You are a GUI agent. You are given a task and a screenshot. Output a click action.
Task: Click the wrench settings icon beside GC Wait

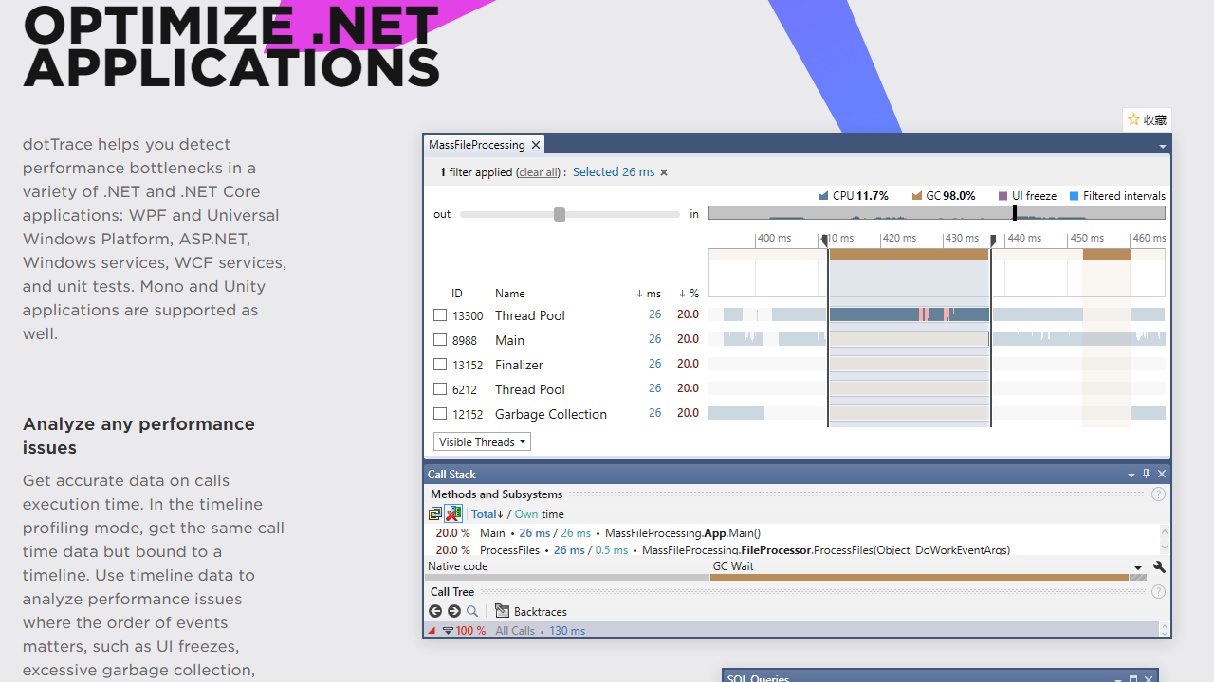(x=1158, y=566)
